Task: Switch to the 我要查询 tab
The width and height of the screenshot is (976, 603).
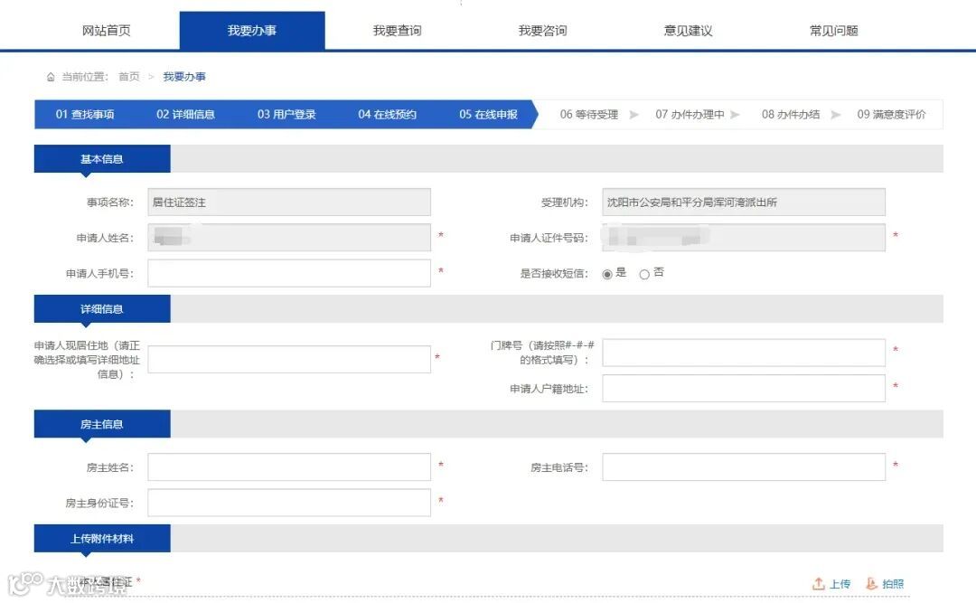Action: tap(397, 31)
